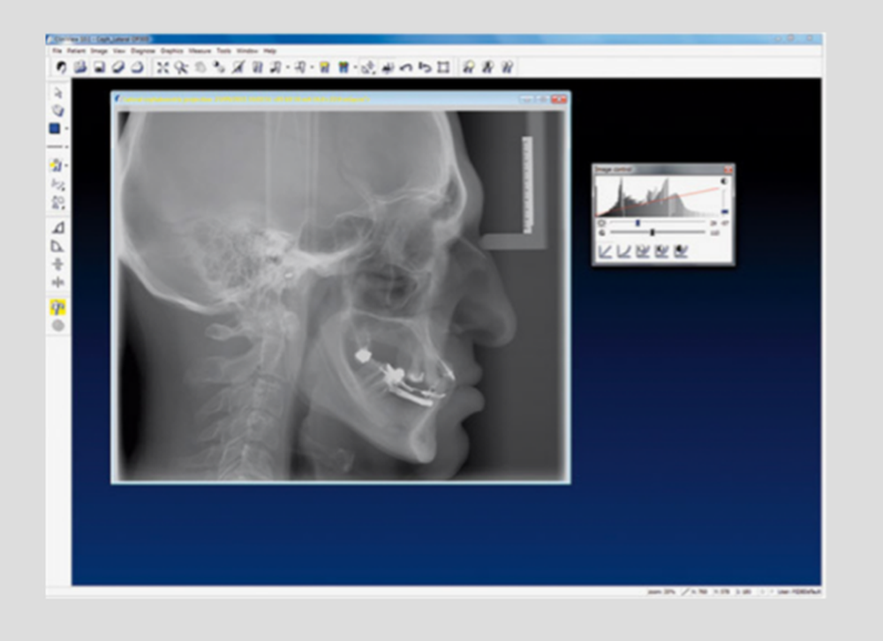
Task: Click the redo curved-arrow toolbar icon
Action: 426,68
